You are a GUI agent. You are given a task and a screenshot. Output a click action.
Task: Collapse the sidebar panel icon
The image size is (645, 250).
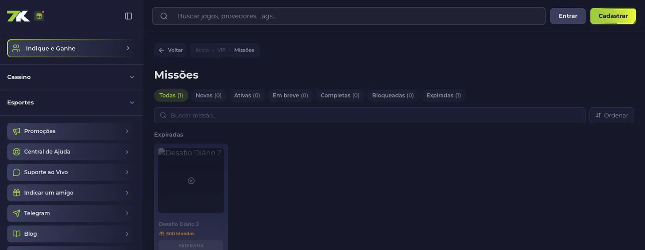(x=129, y=16)
